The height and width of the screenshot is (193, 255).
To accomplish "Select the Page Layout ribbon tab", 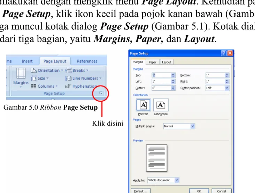I will tap(55, 61).
